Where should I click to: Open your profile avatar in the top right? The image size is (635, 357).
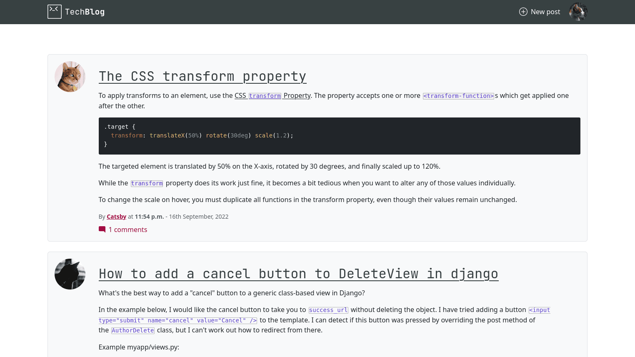pyautogui.click(x=578, y=12)
